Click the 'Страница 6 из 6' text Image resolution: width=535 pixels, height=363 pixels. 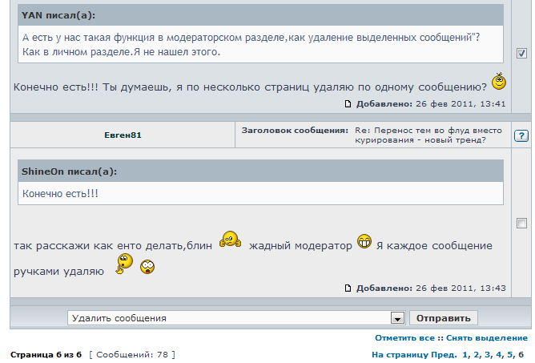[46, 355]
